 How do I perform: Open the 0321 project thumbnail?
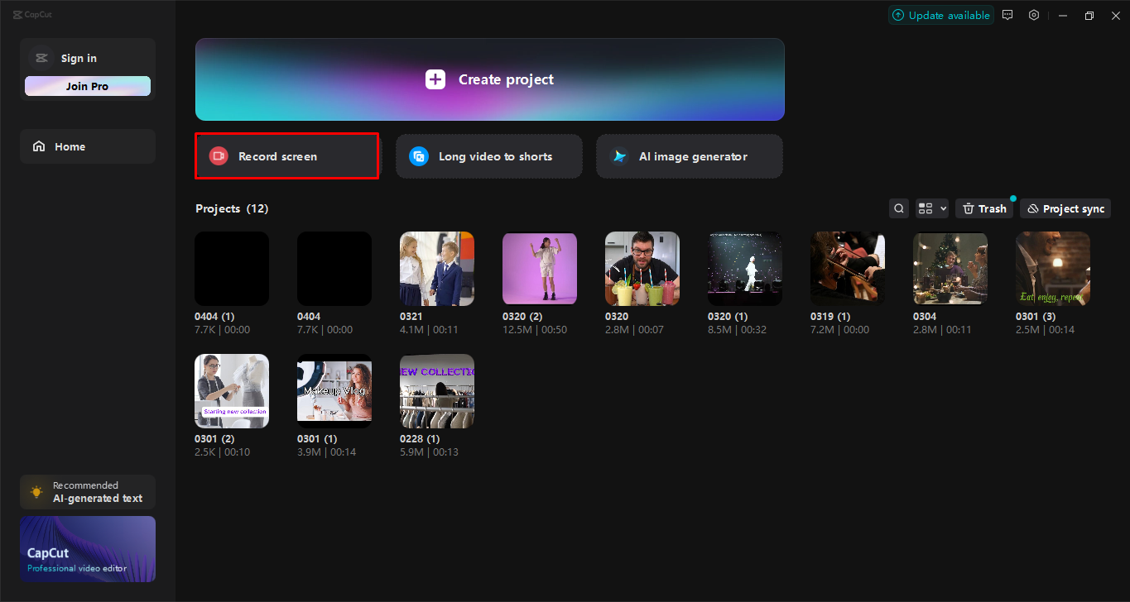click(437, 269)
